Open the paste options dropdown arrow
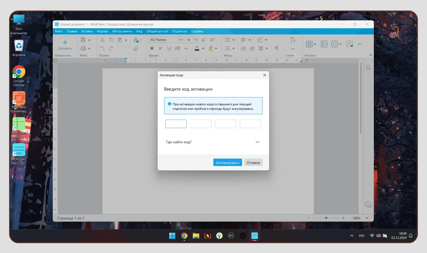 tap(126, 40)
